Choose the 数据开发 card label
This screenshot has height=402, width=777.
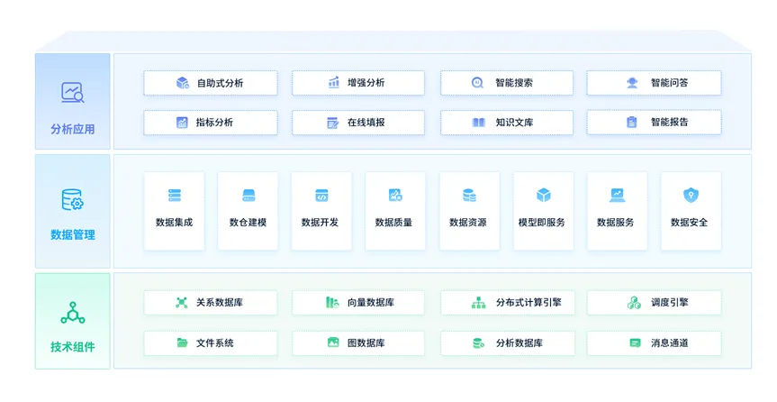(321, 223)
